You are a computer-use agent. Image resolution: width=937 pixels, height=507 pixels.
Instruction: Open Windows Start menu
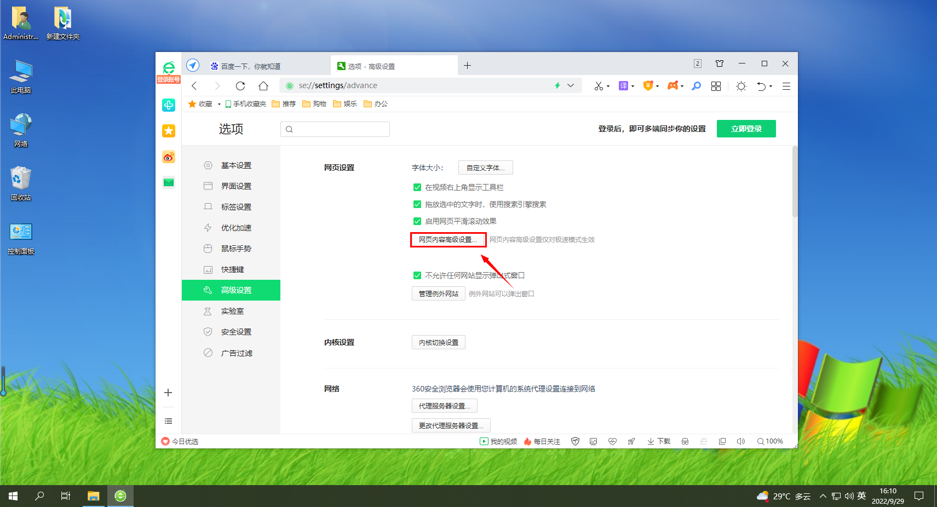(x=13, y=496)
